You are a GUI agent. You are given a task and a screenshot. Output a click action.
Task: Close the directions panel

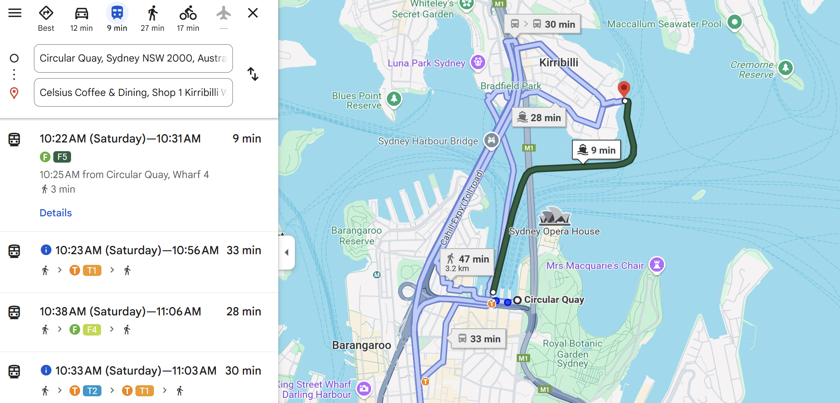point(253,13)
